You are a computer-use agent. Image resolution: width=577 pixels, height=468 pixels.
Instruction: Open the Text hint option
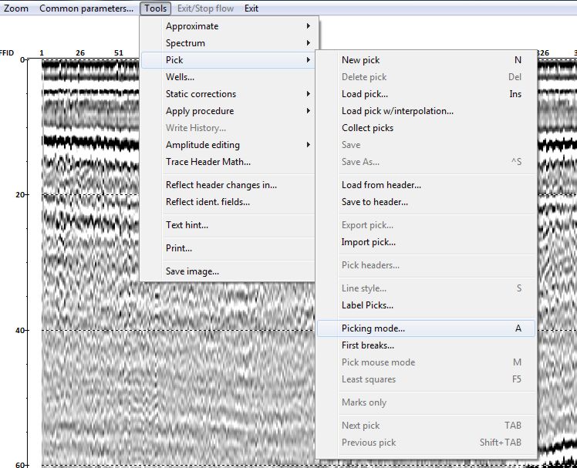(228, 225)
